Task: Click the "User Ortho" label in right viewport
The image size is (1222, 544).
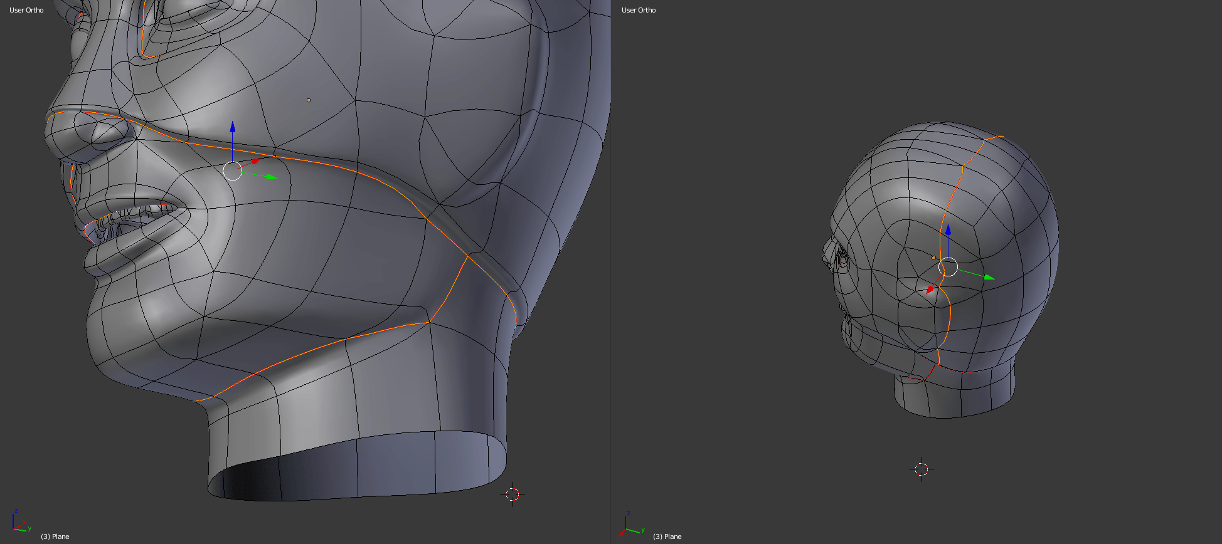Action: tap(639, 10)
